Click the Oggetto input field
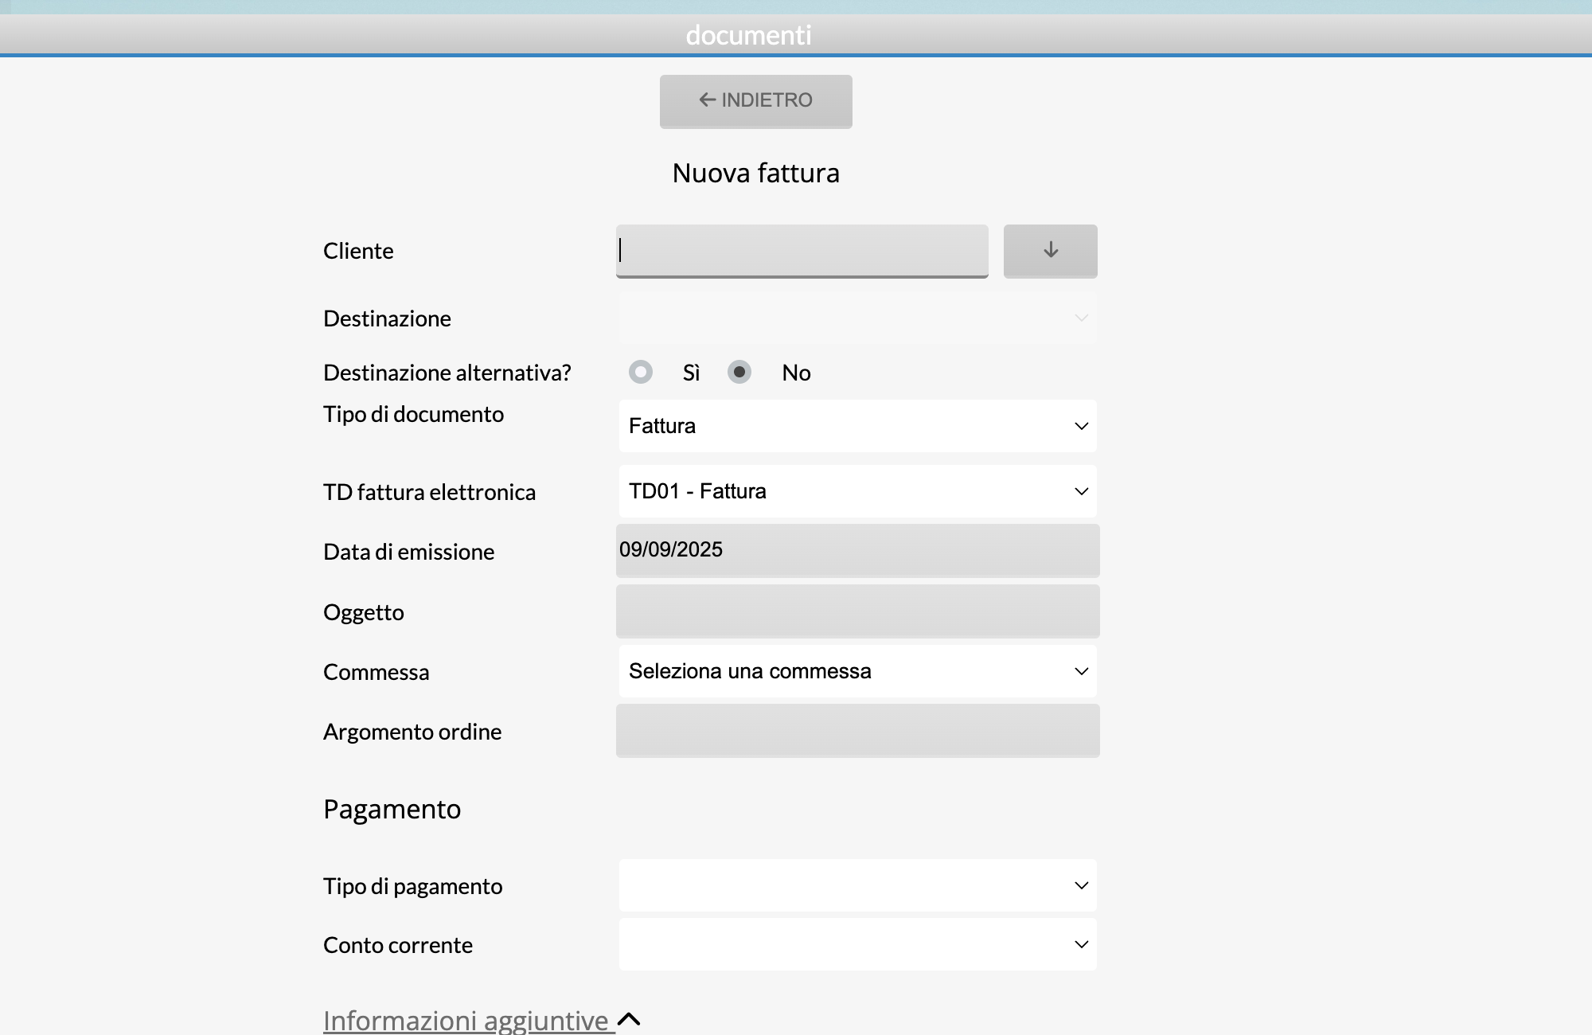The width and height of the screenshot is (1592, 1035). pyautogui.click(x=856, y=611)
